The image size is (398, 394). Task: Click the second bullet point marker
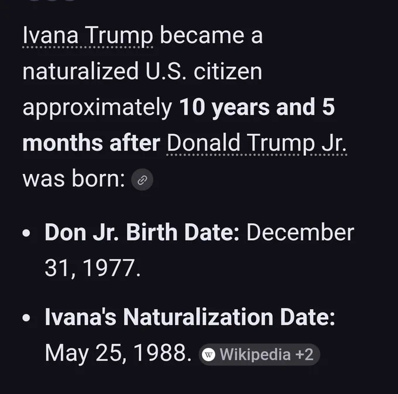pyautogui.click(x=26, y=317)
